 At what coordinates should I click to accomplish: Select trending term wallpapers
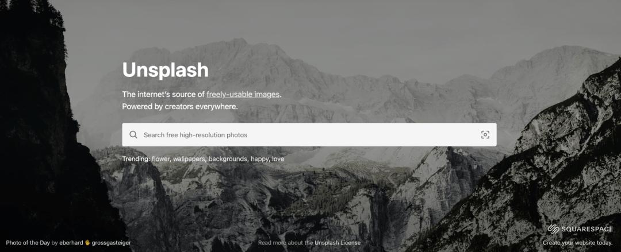189,159
